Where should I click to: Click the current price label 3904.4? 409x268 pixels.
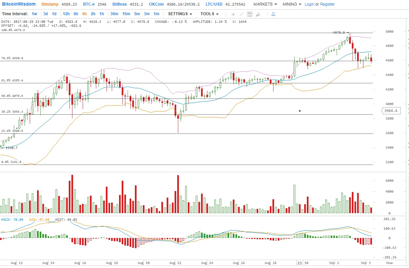click(391, 111)
